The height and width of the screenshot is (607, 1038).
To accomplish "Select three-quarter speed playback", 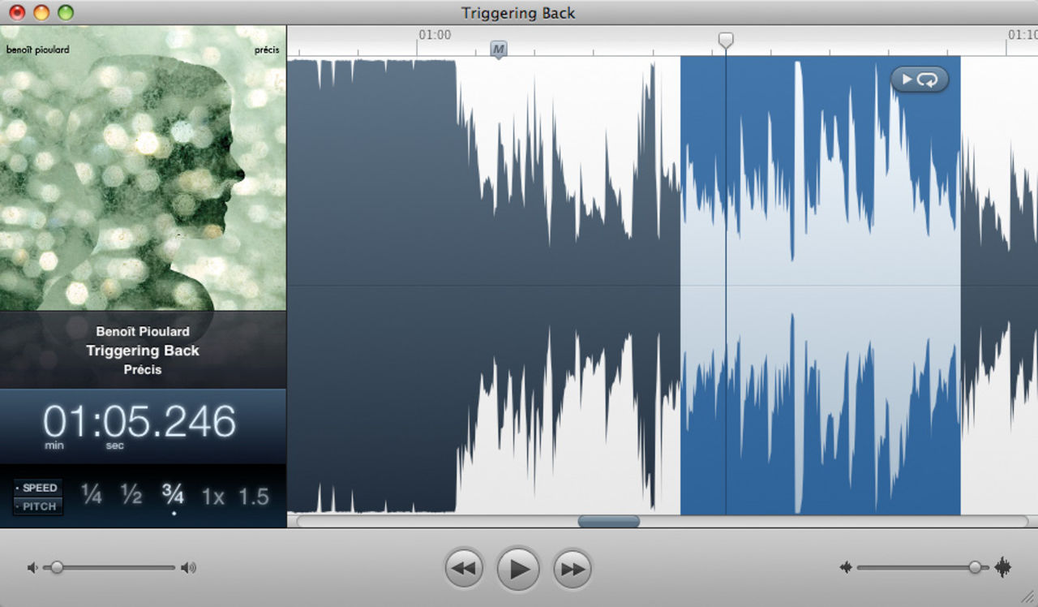I will 173,494.
